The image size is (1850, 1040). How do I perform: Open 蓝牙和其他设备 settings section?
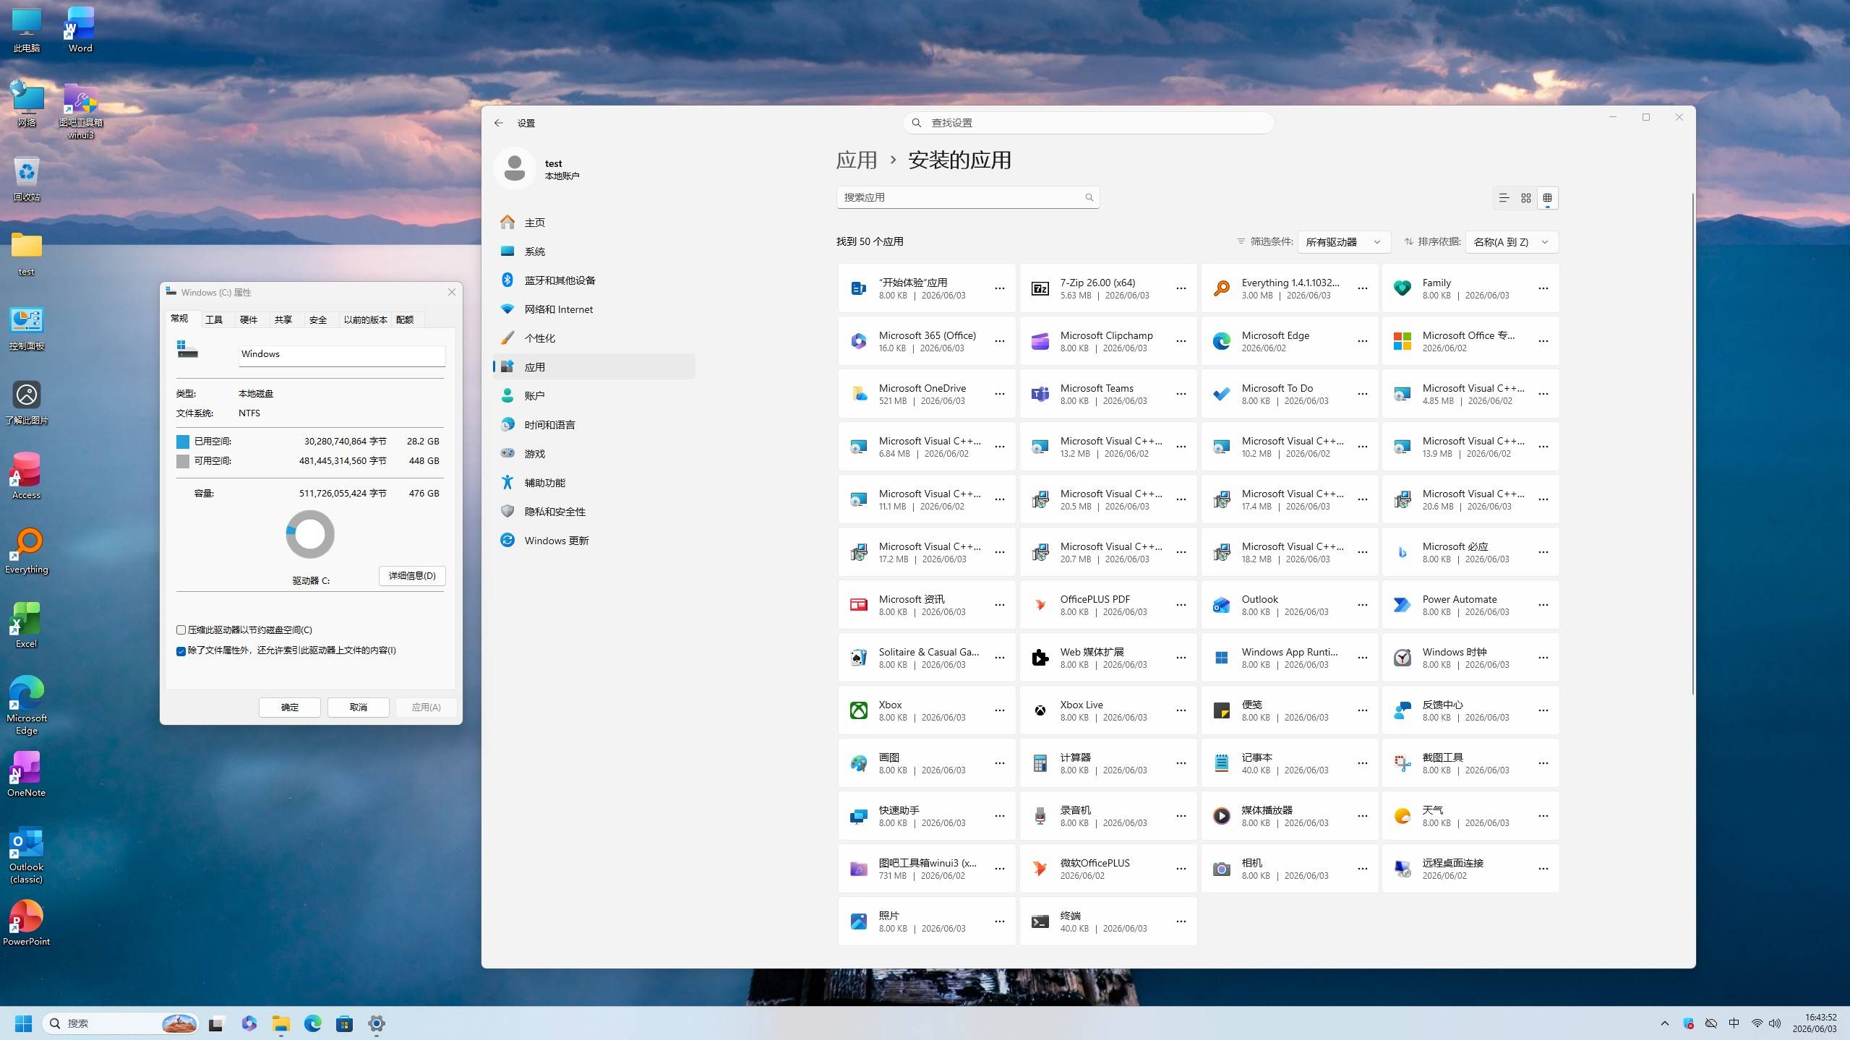[594, 280]
